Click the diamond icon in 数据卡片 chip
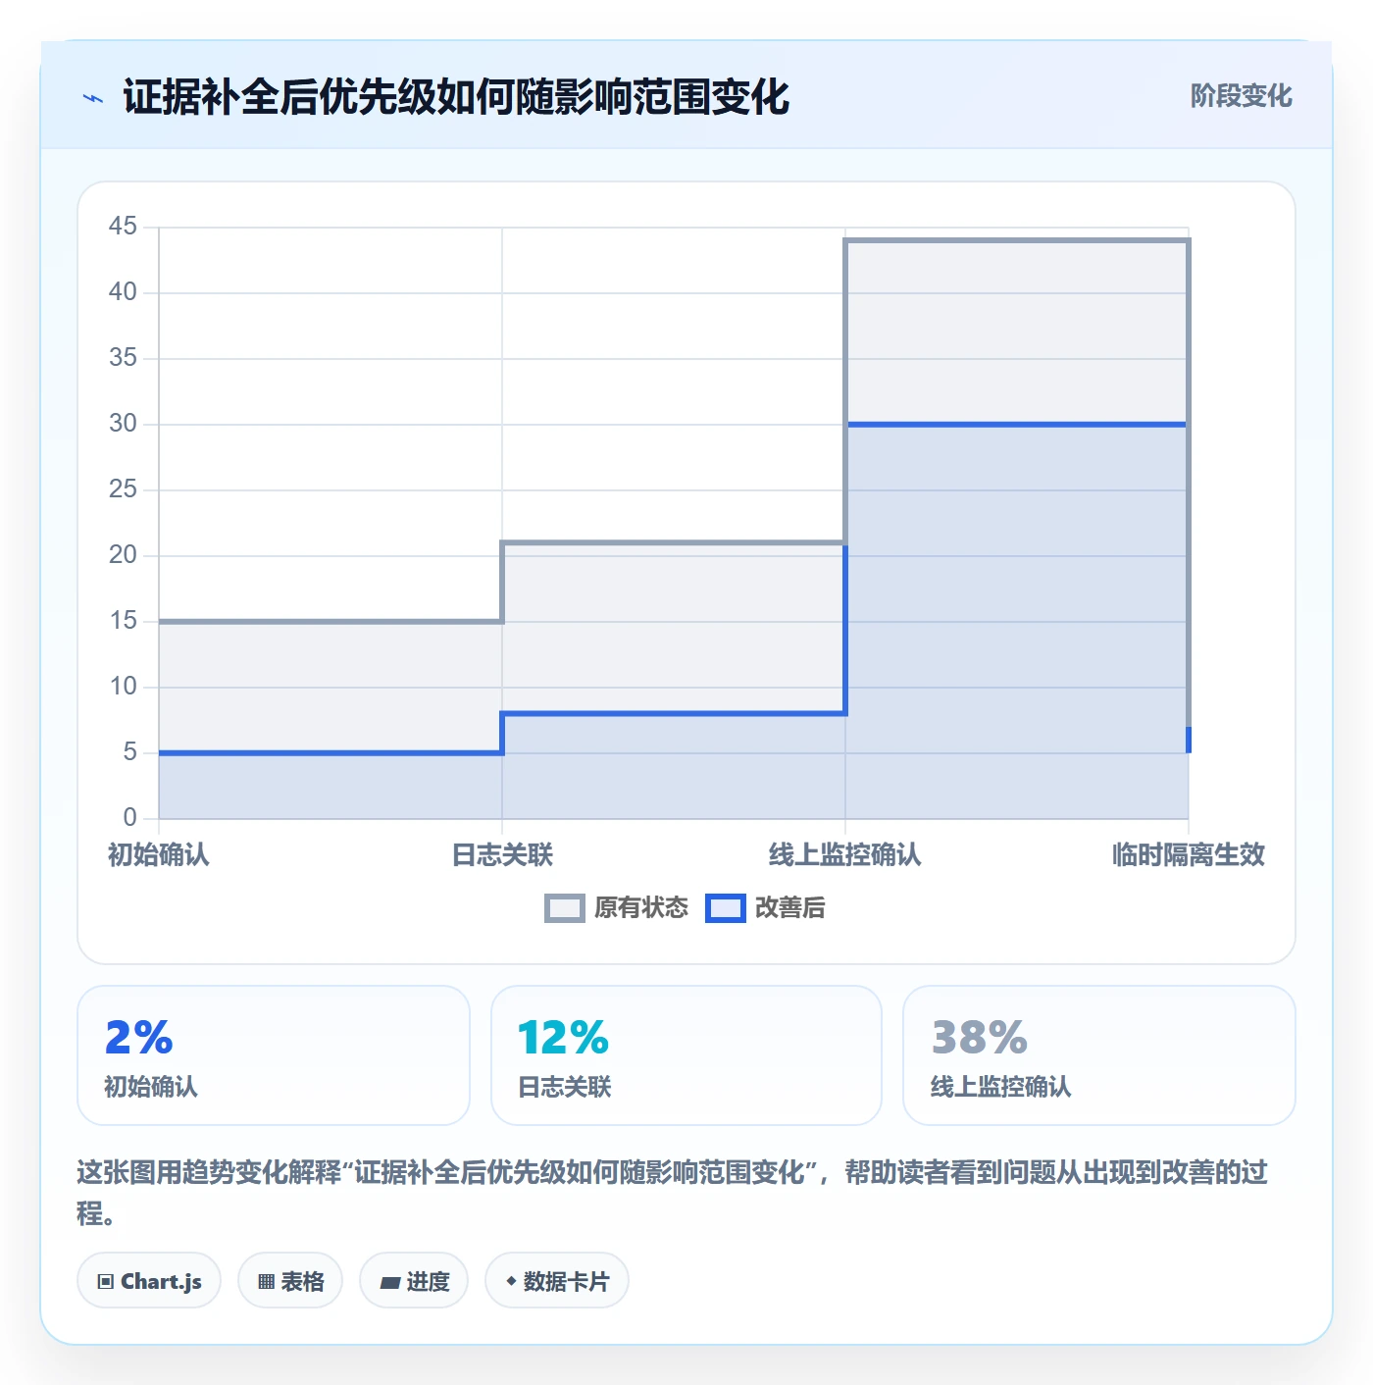Screen dimensions: 1373x1385 (511, 1281)
